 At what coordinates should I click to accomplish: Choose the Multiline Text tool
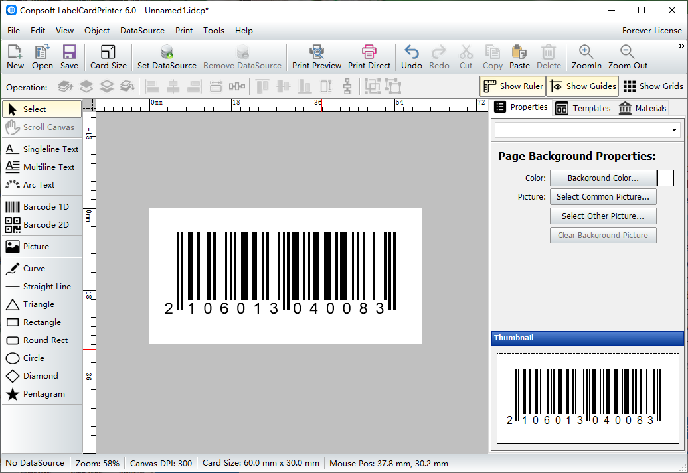click(x=42, y=167)
